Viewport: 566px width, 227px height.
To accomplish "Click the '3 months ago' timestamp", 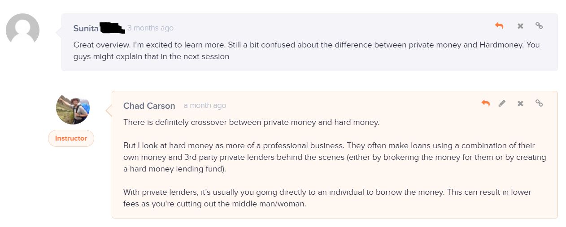I will tap(150, 28).
